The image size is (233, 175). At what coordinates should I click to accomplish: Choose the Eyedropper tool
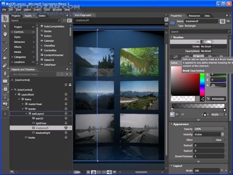pyautogui.click(x=5, y=50)
